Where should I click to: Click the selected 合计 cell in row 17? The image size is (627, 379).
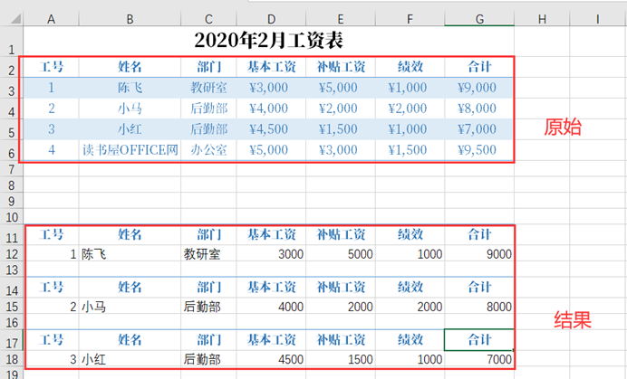click(479, 340)
